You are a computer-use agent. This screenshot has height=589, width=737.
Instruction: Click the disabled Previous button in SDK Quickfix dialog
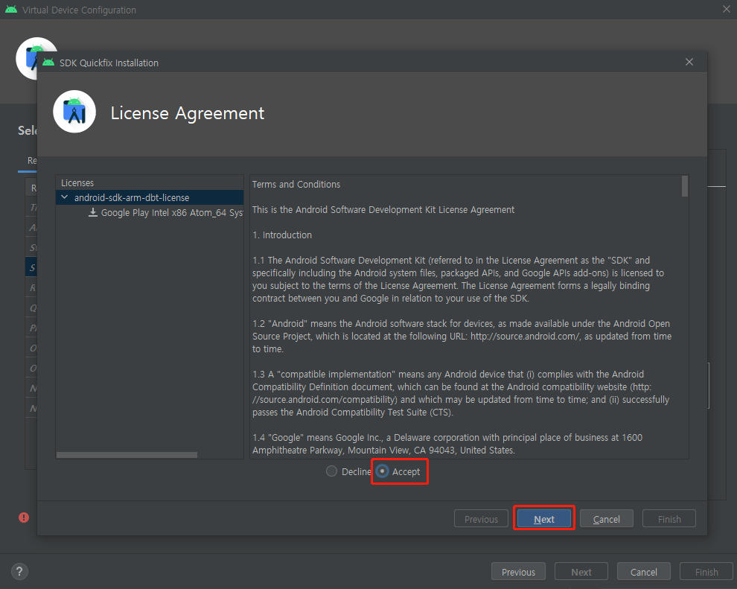point(481,519)
